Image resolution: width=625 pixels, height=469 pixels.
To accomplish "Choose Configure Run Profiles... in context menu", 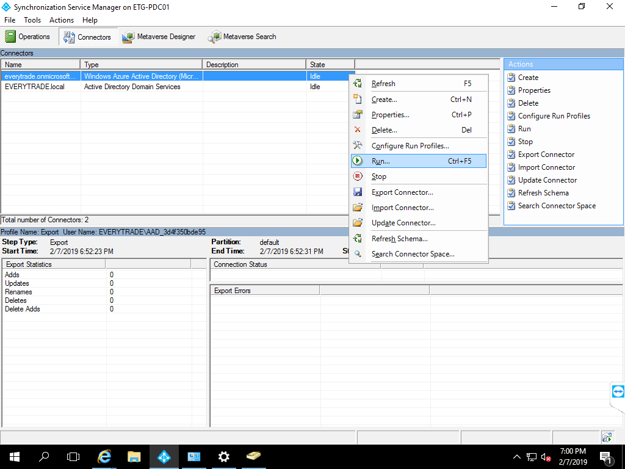I will click(419, 145).
